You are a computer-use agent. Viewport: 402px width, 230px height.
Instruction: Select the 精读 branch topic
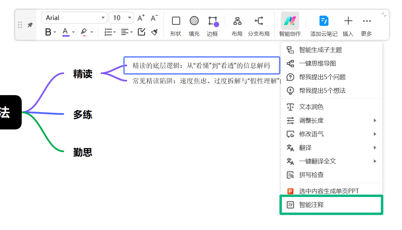pos(82,74)
